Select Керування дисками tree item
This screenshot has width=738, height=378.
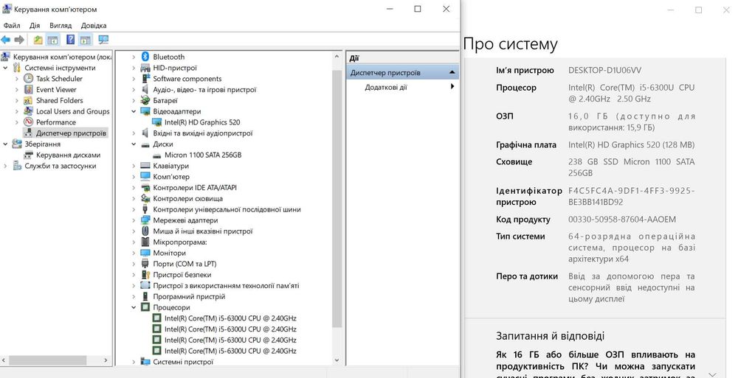coord(68,155)
